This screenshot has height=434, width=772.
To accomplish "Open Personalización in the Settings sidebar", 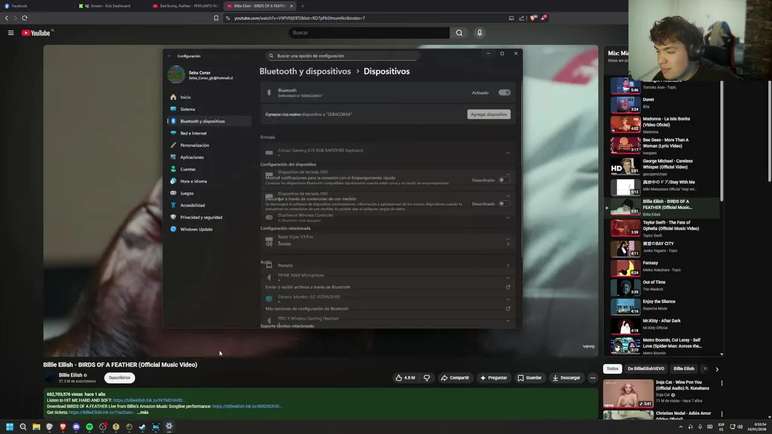I will tap(209, 145).
